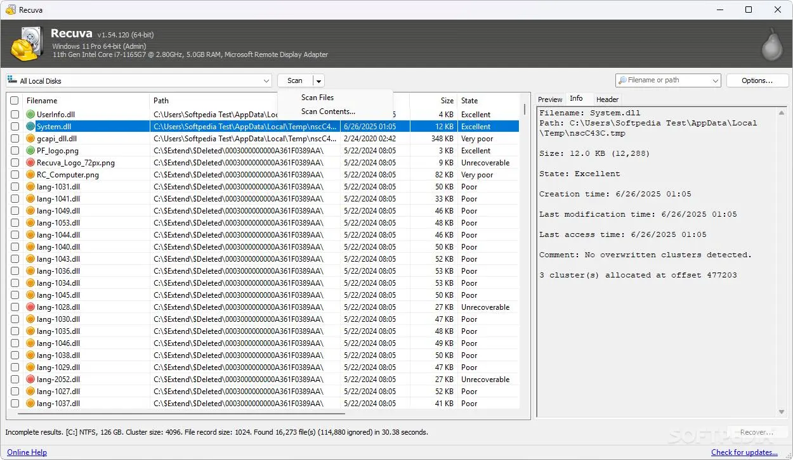Switch to the Header tab
Image resolution: width=793 pixels, height=460 pixels.
[607, 99]
